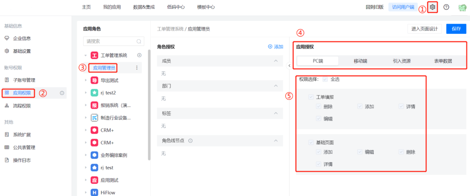Click the search magnifier icon in 应用角色
470x196 pixels.
coord(139,41)
